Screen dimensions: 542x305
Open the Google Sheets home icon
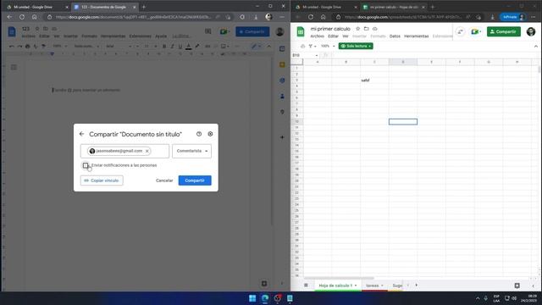pyautogui.click(x=301, y=31)
